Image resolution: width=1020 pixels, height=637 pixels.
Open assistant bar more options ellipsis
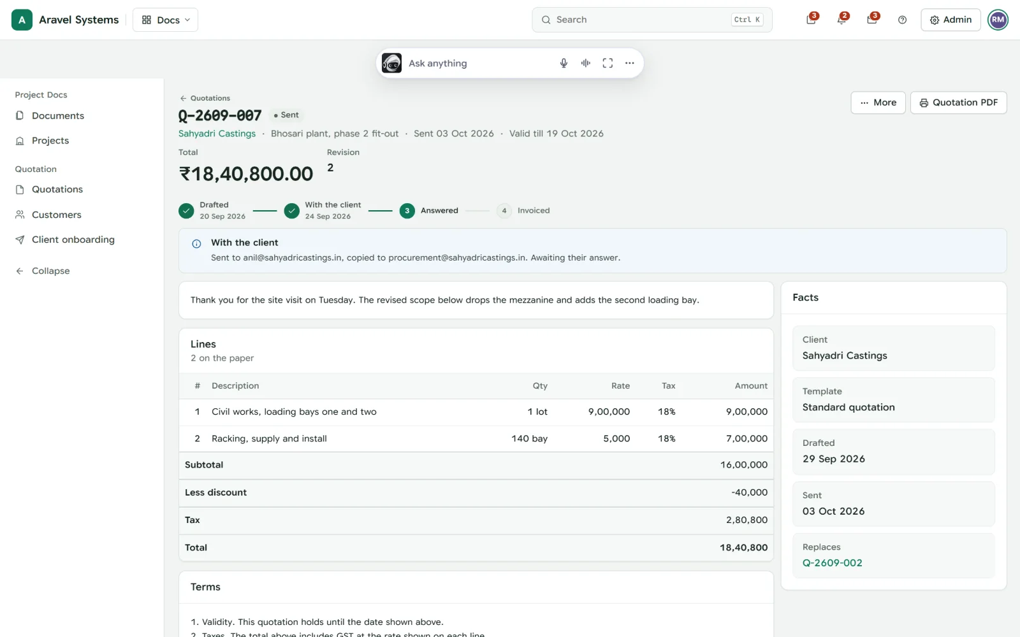coord(629,63)
